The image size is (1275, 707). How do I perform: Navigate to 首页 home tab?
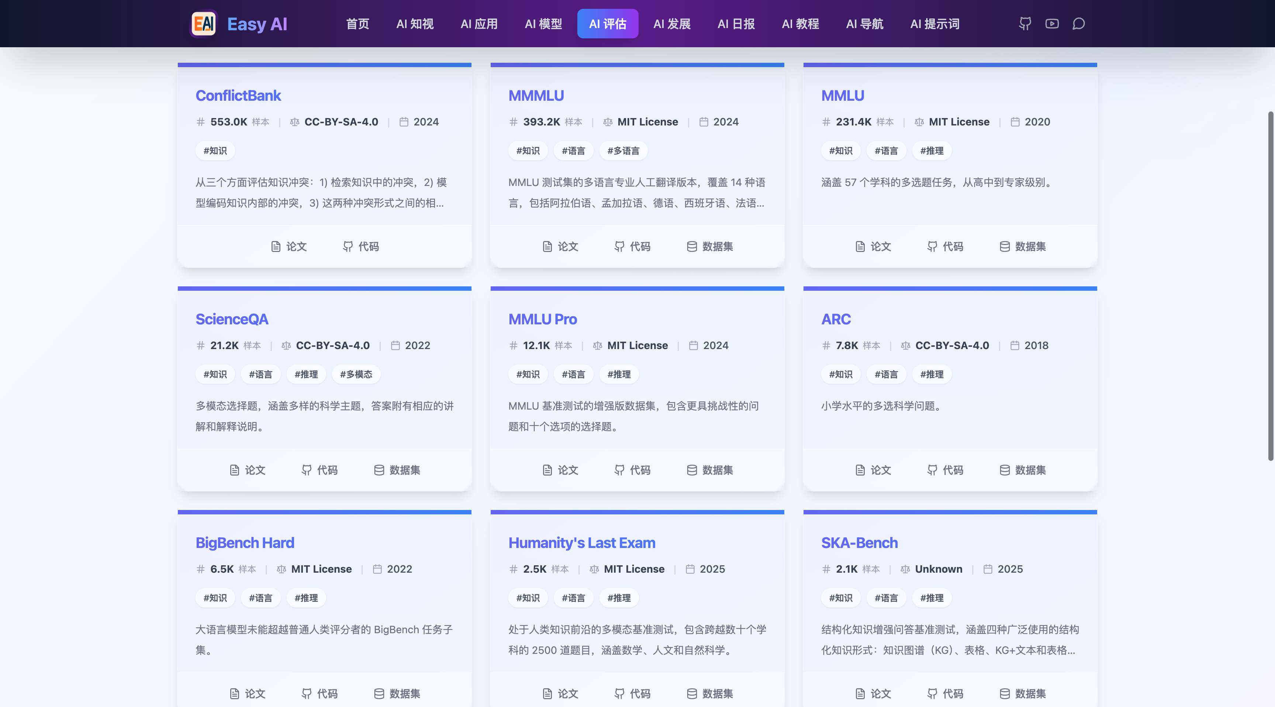click(357, 24)
